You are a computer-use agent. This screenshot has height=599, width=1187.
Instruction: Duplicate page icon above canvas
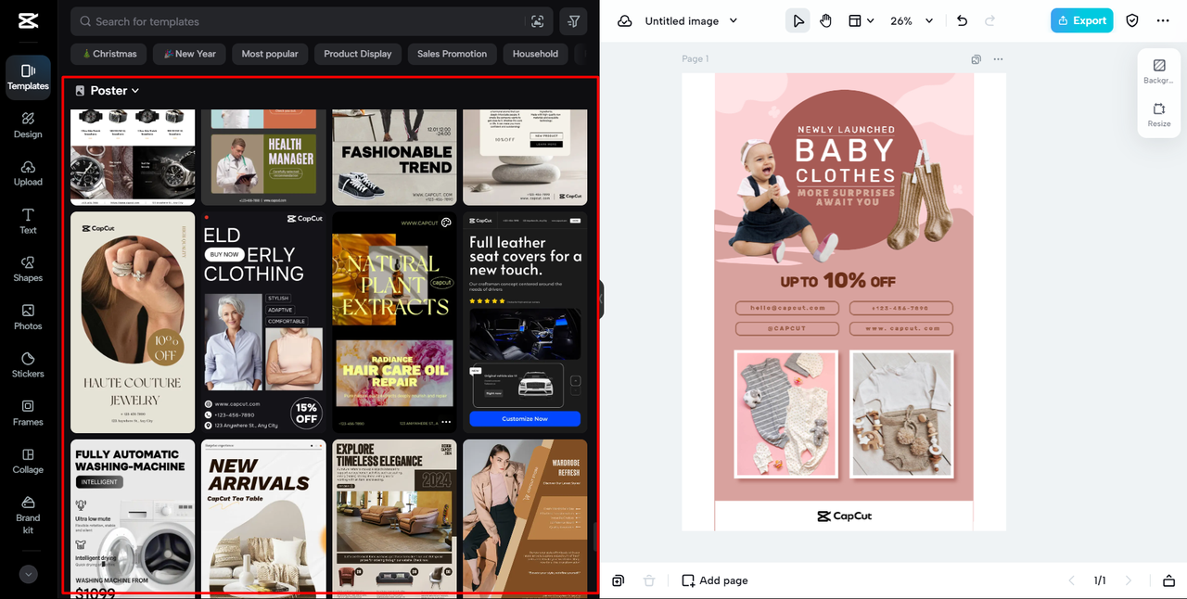pyautogui.click(x=976, y=59)
